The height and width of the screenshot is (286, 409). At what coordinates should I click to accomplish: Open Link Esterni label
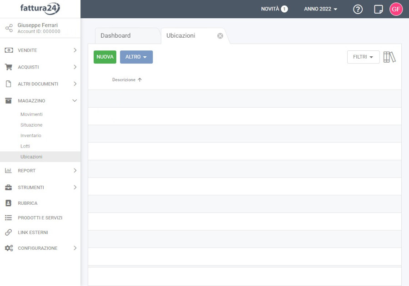33,232
